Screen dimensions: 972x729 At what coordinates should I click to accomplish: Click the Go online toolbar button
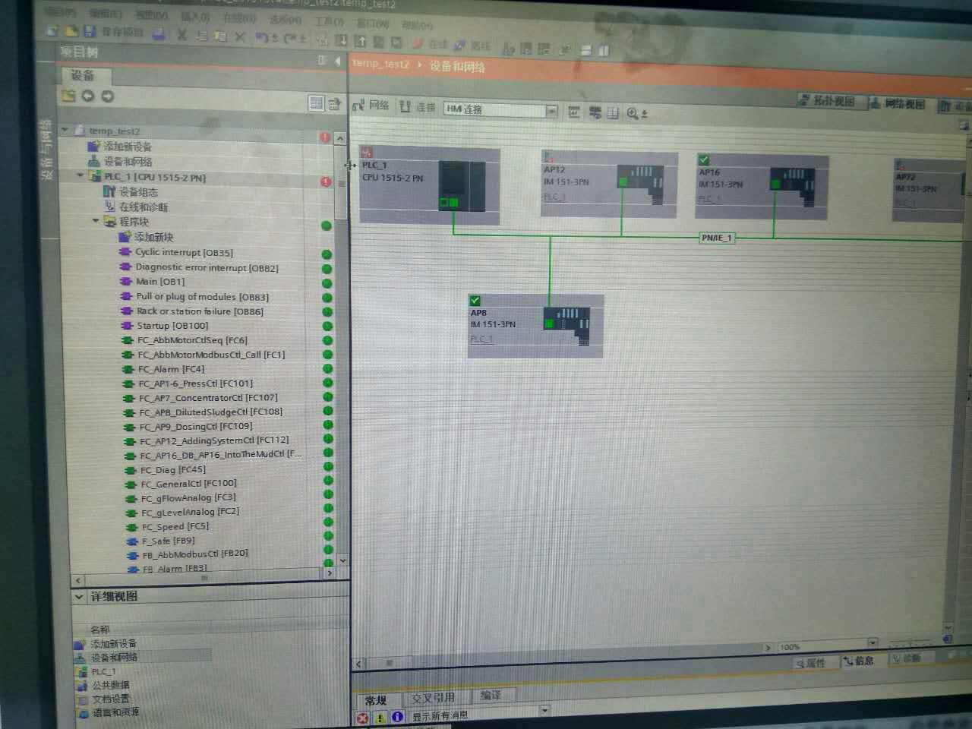click(431, 44)
